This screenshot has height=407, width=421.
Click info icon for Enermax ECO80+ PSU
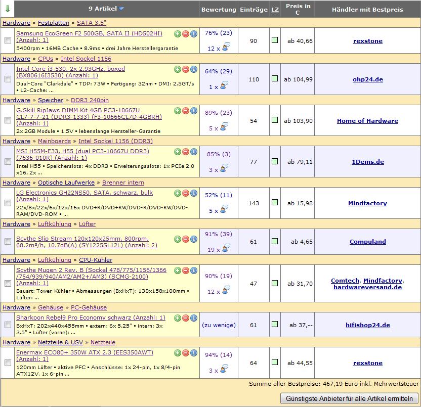[194, 353]
